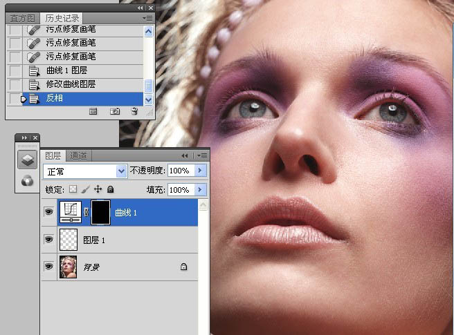Screen dimensions: 454x335
Task: Select the 图层 1 transparent thumbnail
Action: [x=69, y=240]
